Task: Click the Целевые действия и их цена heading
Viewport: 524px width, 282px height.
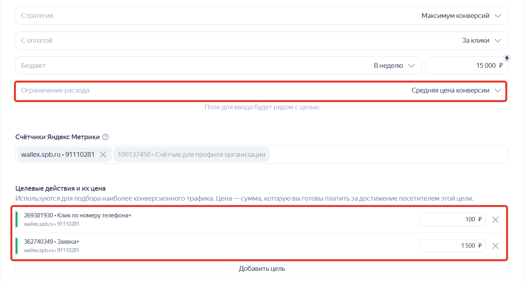Action: [60, 188]
